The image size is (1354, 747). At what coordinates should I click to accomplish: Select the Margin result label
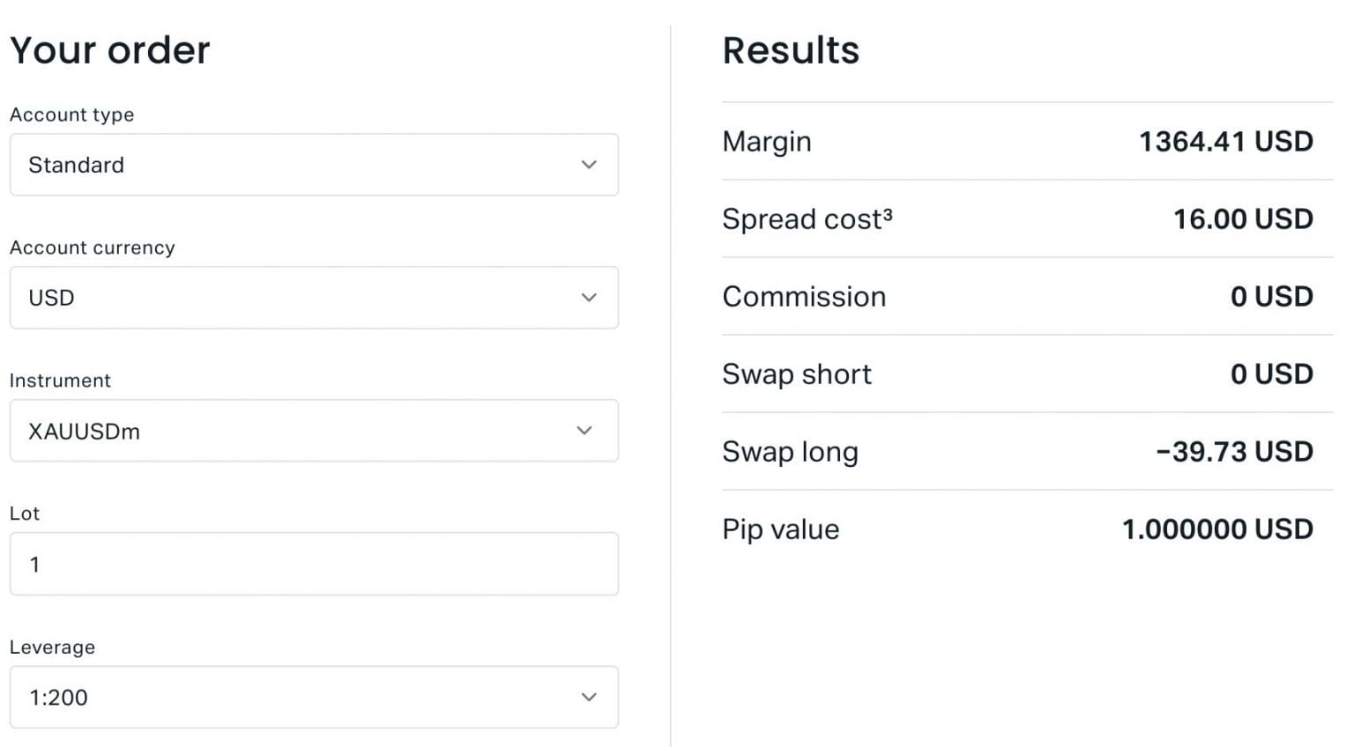767,142
